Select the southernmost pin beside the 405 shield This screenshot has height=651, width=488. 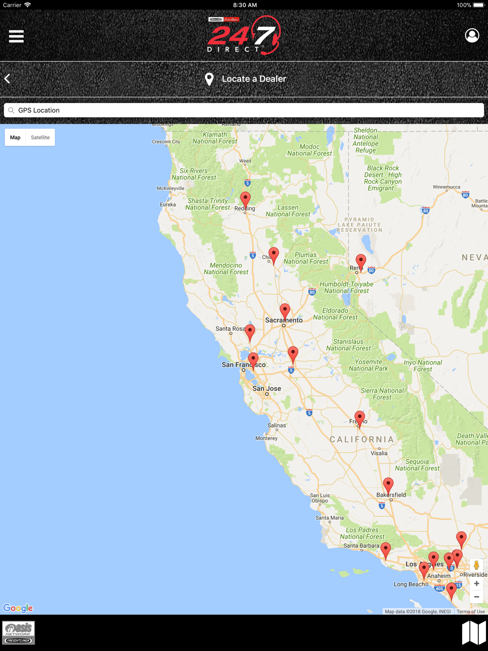[451, 590]
